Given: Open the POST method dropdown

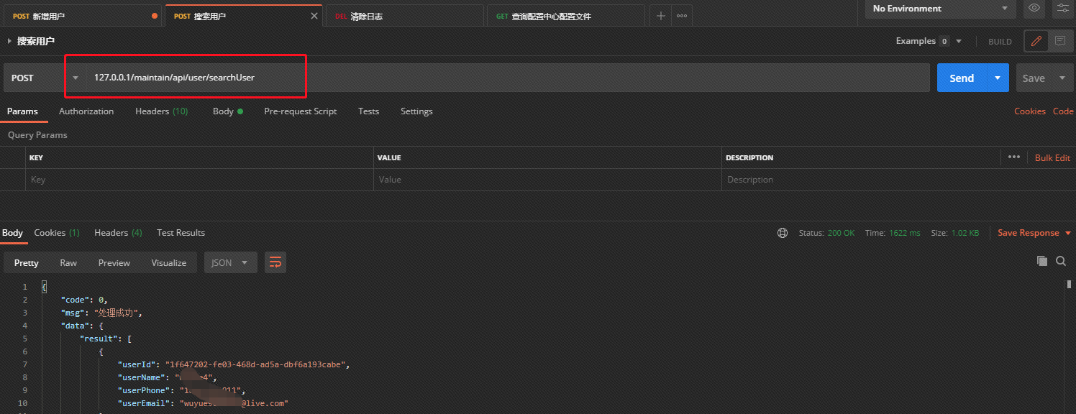Looking at the screenshot, I should [76, 77].
